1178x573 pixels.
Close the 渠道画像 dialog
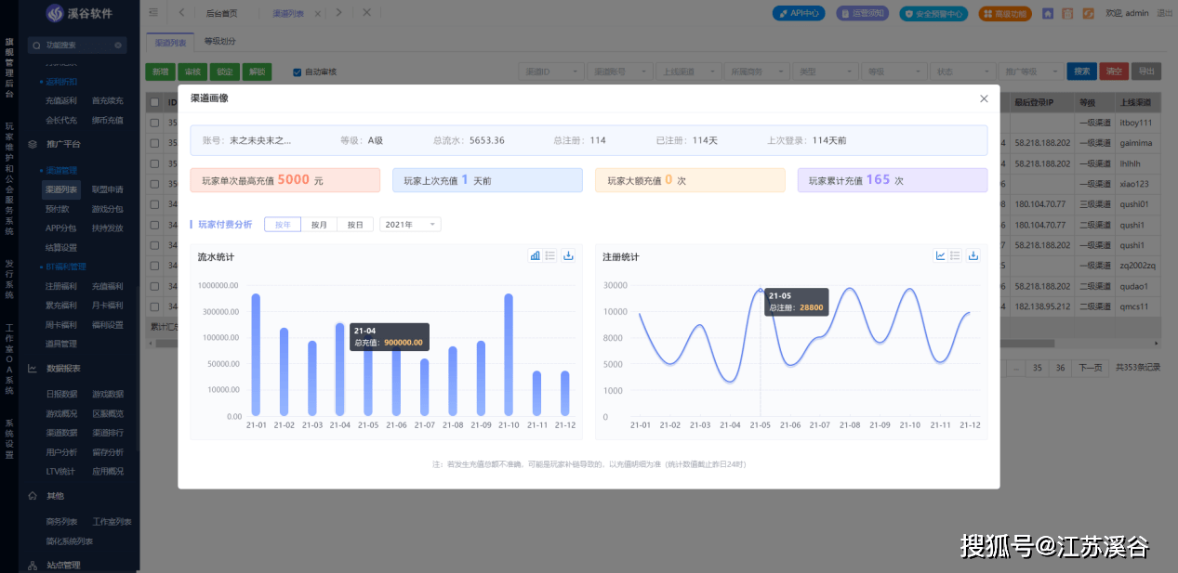984,98
